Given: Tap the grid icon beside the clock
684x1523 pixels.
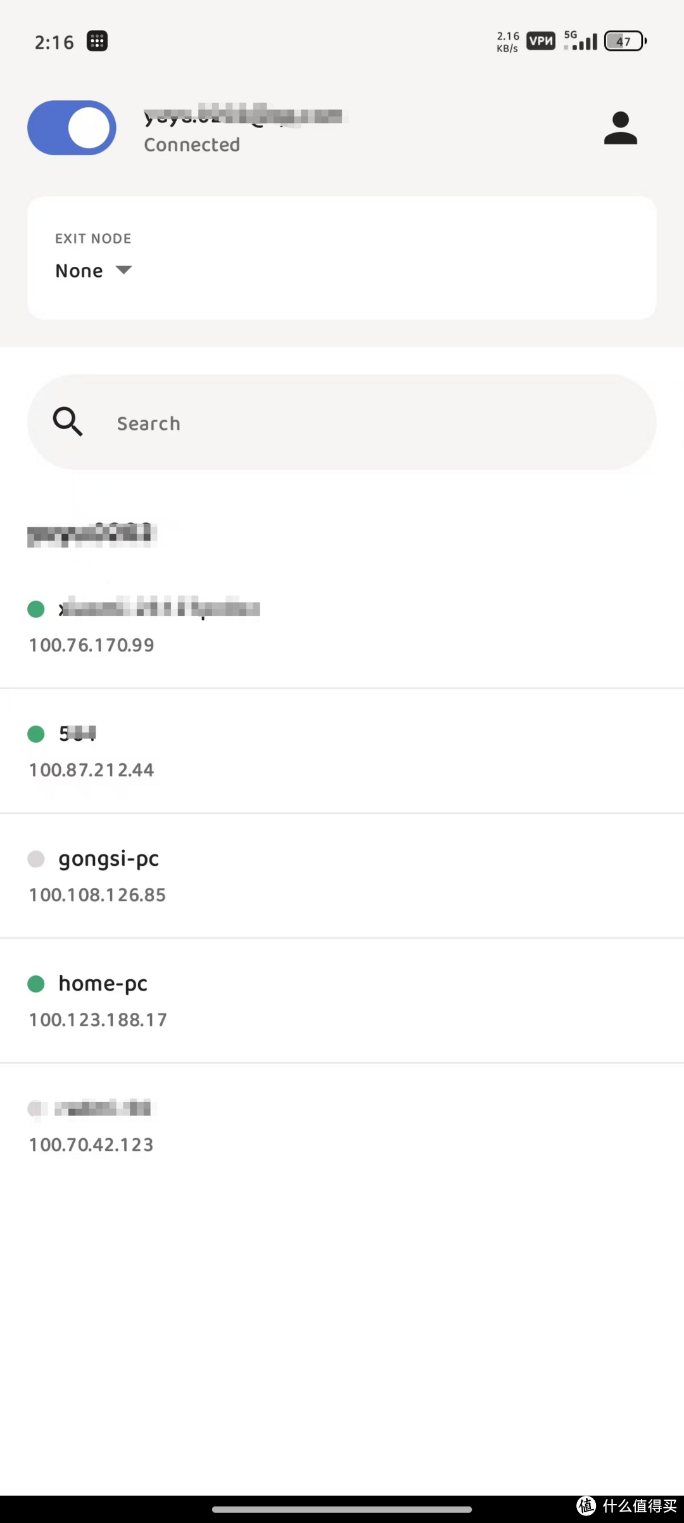Looking at the screenshot, I should 97,41.
